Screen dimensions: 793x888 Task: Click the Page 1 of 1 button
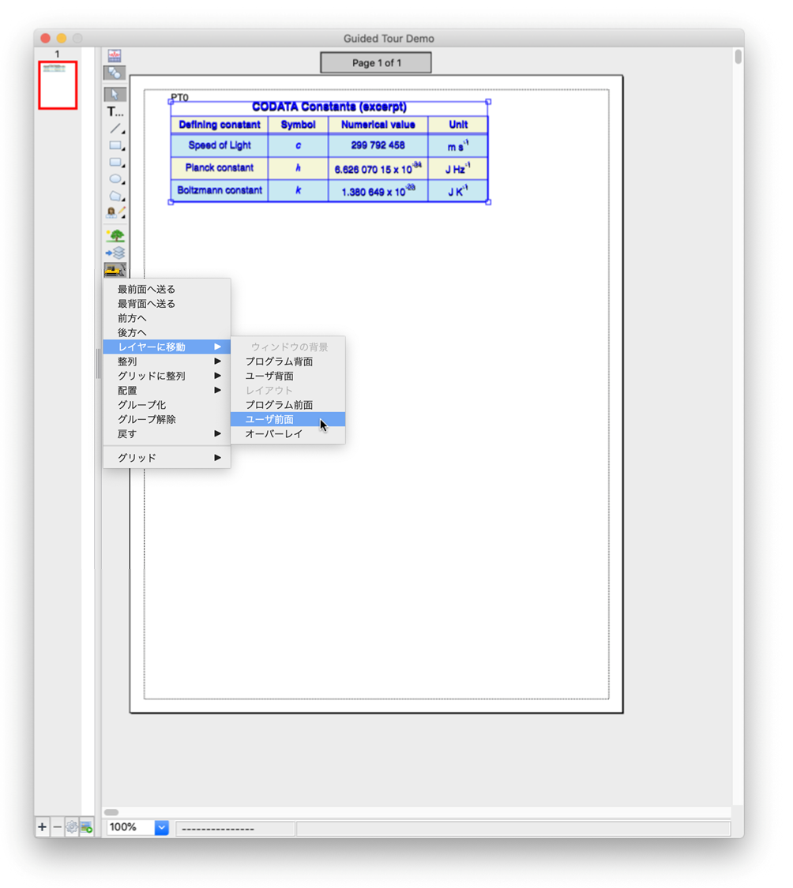(x=376, y=63)
